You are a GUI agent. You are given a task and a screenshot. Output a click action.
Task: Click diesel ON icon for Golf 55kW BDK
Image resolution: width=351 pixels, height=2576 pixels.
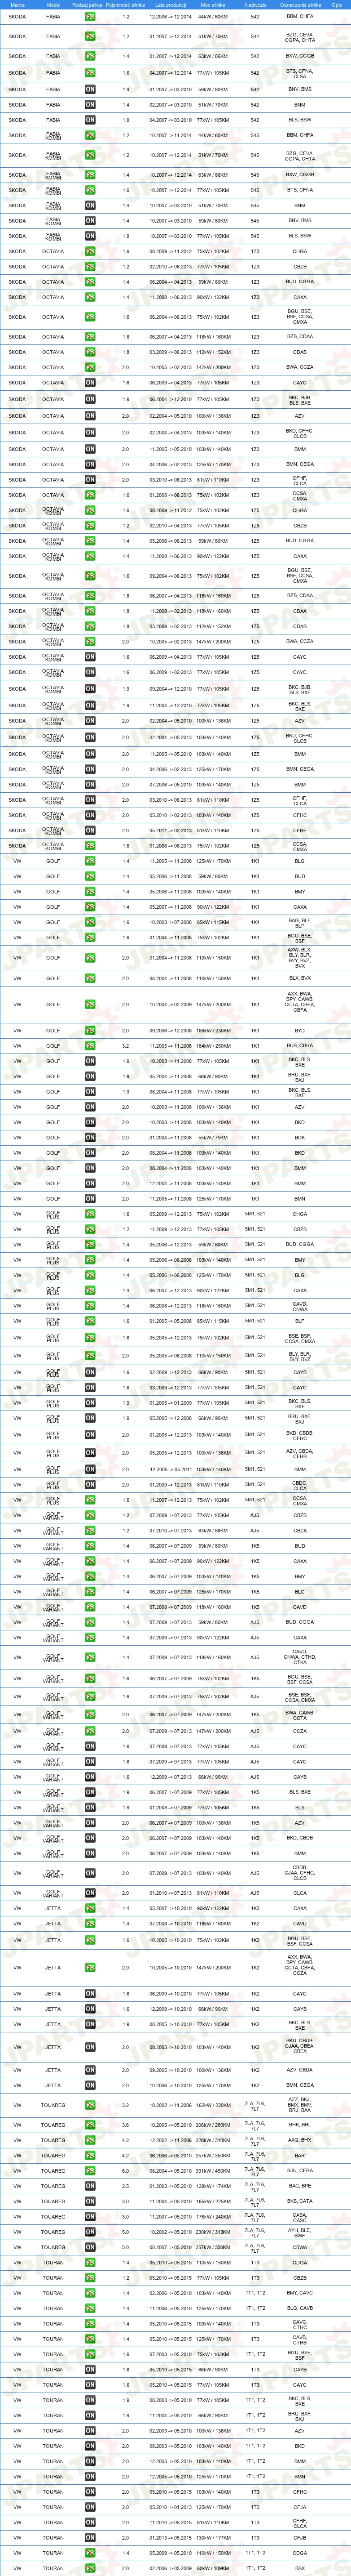tap(90, 1137)
